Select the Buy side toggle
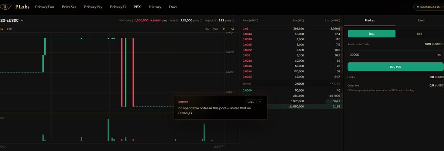 pyautogui.click(x=371, y=34)
